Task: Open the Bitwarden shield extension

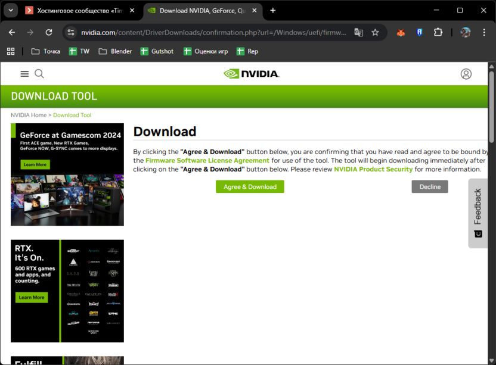Action: pyautogui.click(x=420, y=32)
